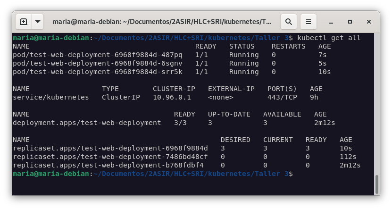Open a new terminal tab

(24, 22)
